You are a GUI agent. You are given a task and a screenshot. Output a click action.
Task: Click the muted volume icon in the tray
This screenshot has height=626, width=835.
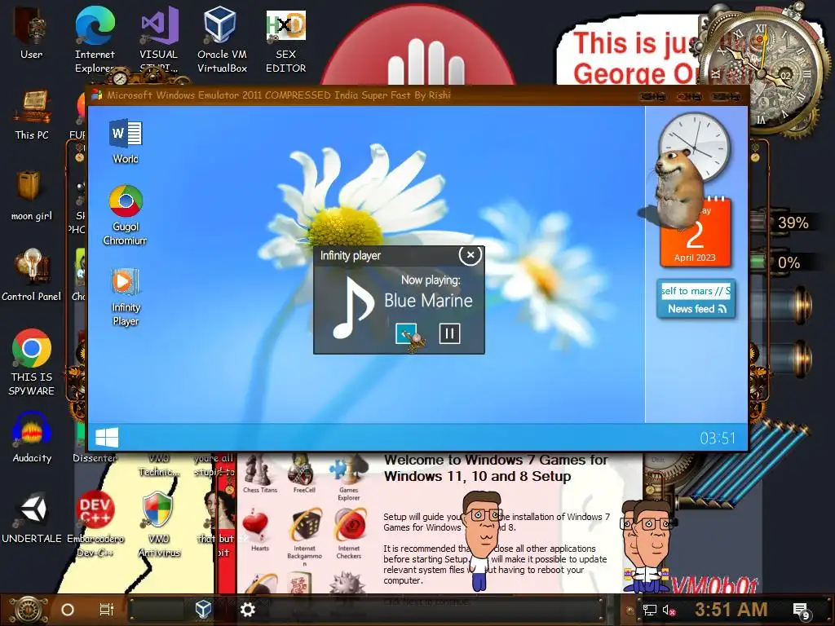669,610
